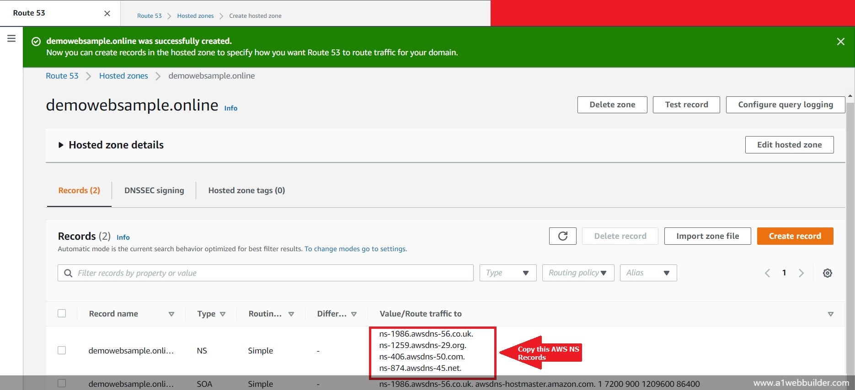Tick the SOA record checkbox

[x=62, y=384]
